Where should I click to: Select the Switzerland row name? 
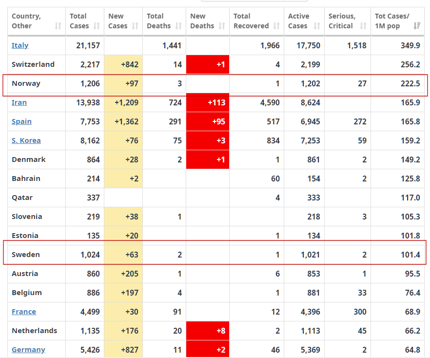pyautogui.click(x=33, y=64)
